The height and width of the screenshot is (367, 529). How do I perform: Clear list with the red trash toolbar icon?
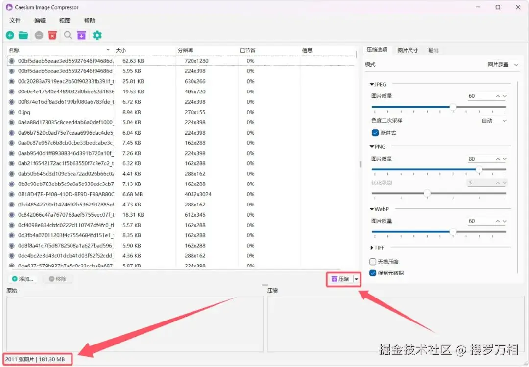click(x=52, y=35)
